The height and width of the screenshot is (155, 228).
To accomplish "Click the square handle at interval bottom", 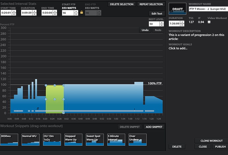I will pyautogui.click(x=63, y=113).
